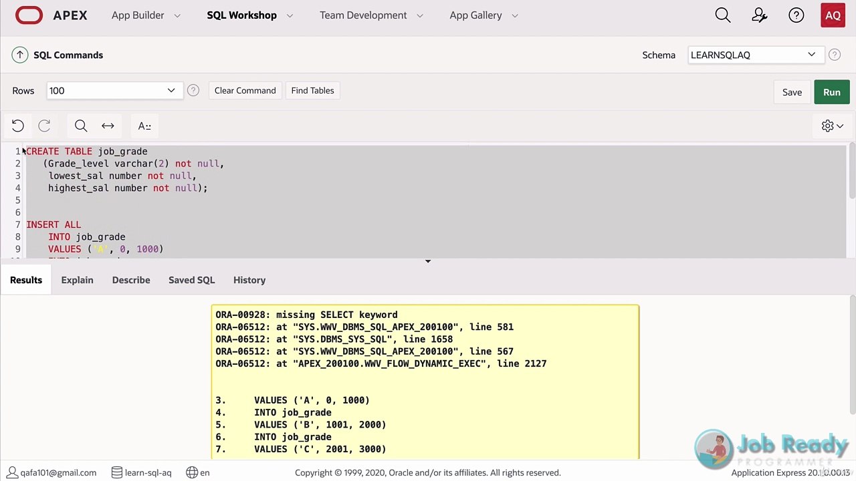Click the Clear Command button
The width and height of the screenshot is (856, 481).
(x=245, y=90)
